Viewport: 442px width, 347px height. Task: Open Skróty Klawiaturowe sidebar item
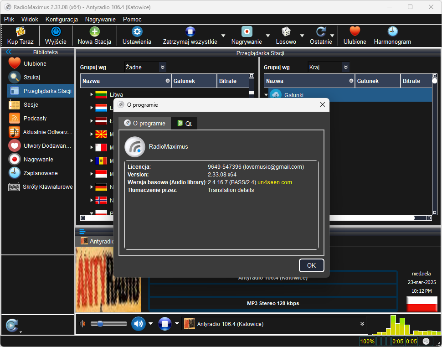tap(41, 187)
